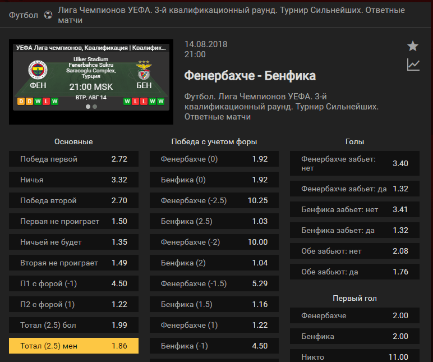Pick Тотал (2.5) бол 1.99
Image resolution: width=433 pixels, height=362 pixels.
73,325
